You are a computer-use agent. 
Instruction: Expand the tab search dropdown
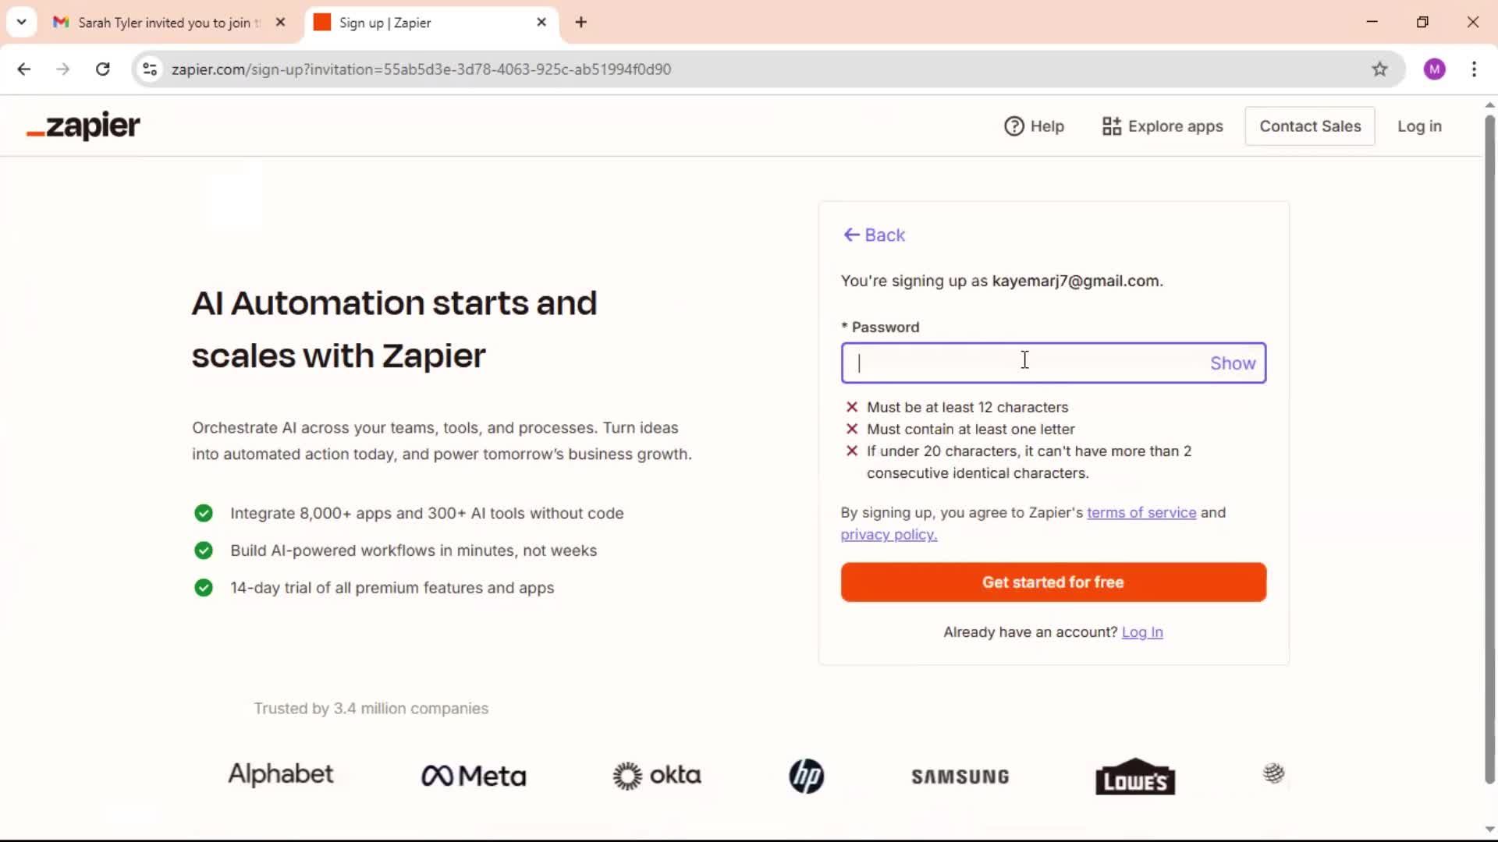tap(21, 23)
